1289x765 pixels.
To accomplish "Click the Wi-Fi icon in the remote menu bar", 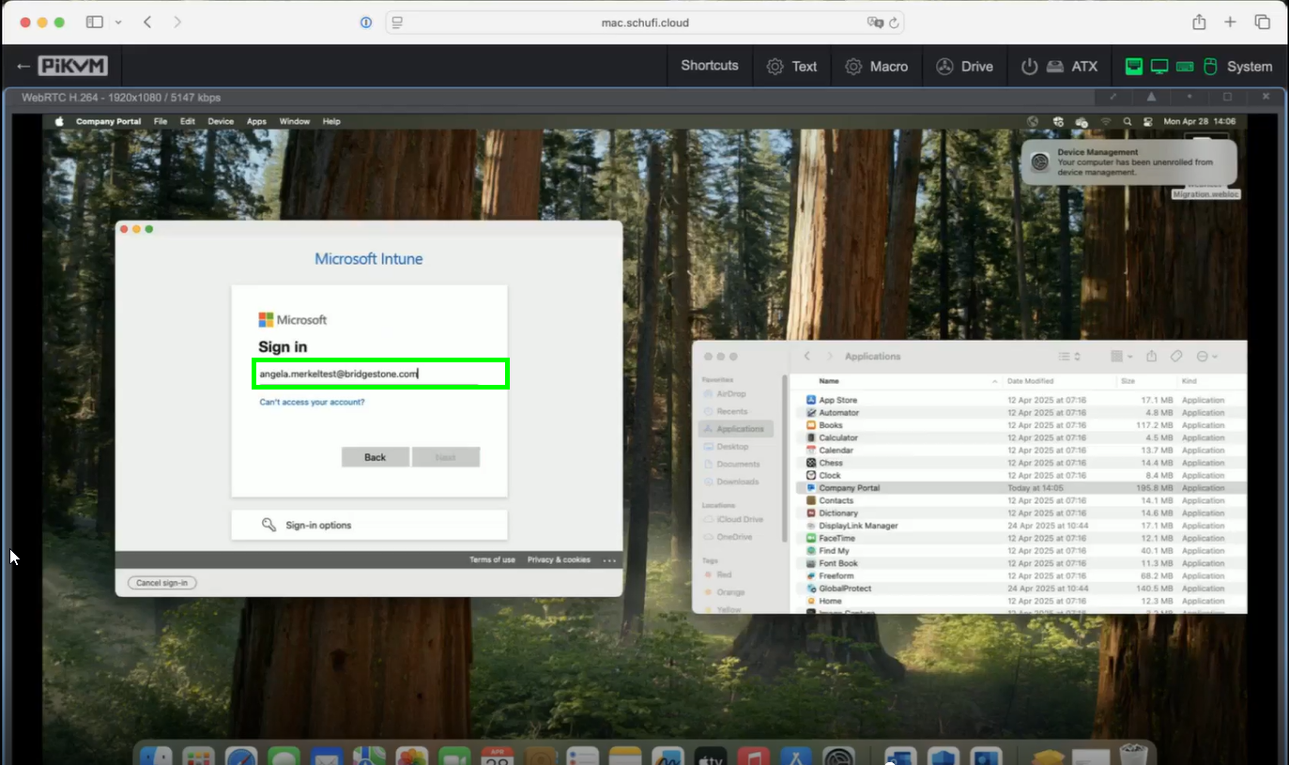I will [1105, 121].
